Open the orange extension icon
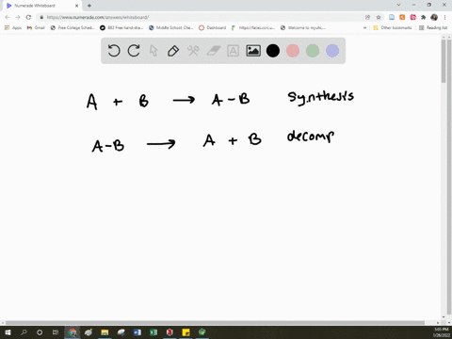 pyautogui.click(x=402, y=17)
